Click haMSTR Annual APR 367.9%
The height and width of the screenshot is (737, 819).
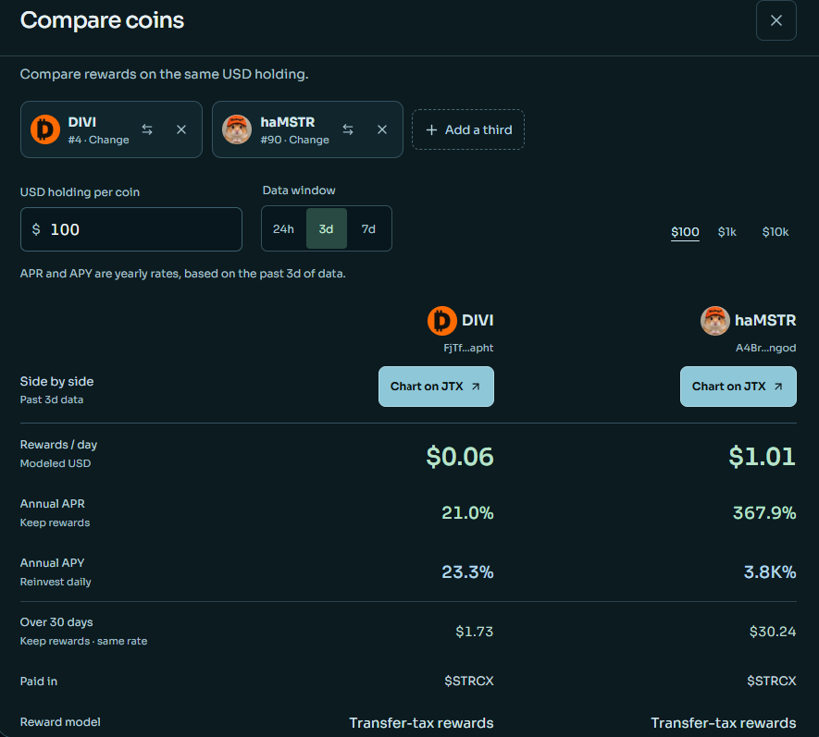tap(764, 512)
